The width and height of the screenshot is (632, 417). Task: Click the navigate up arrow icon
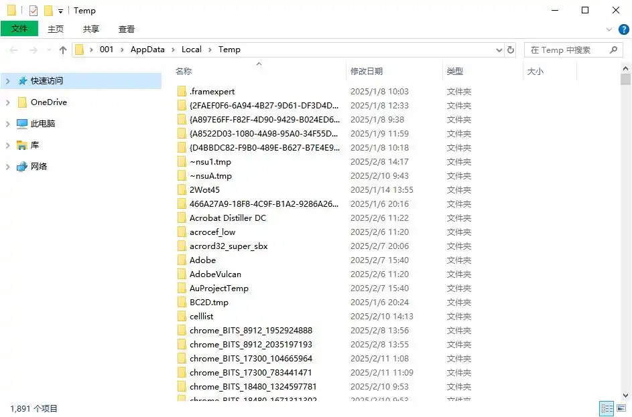63,49
